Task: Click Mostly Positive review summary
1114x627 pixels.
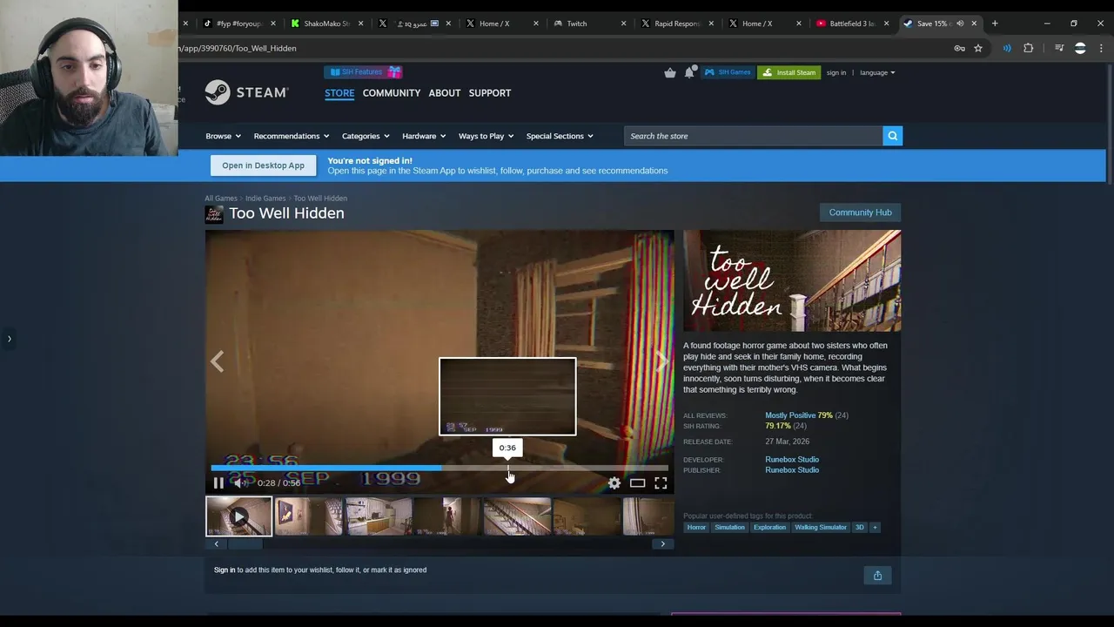Action: pos(790,415)
